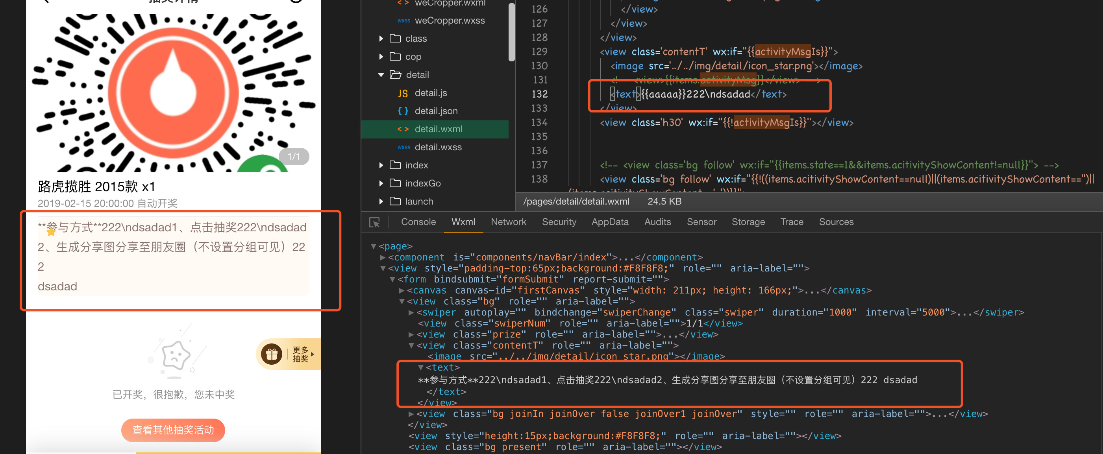Screen dimensions: 1103x454
Task: Click 查看其他抽奖活动 button
Action: tap(173, 430)
